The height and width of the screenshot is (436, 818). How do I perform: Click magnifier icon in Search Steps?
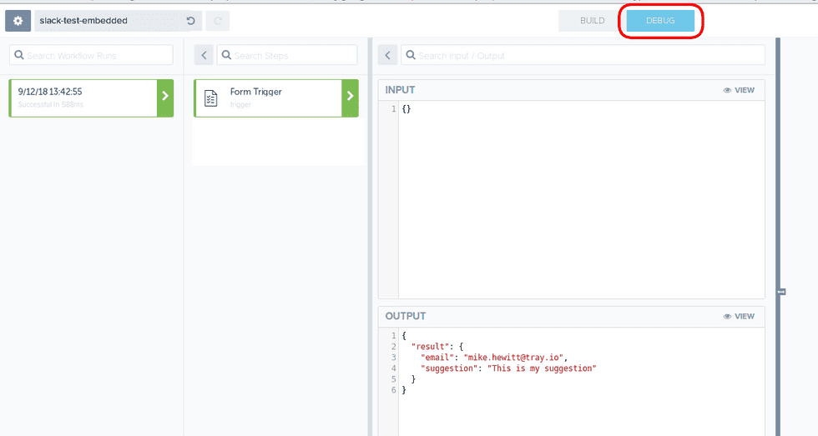pyautogui.click(x=225, y=55)
